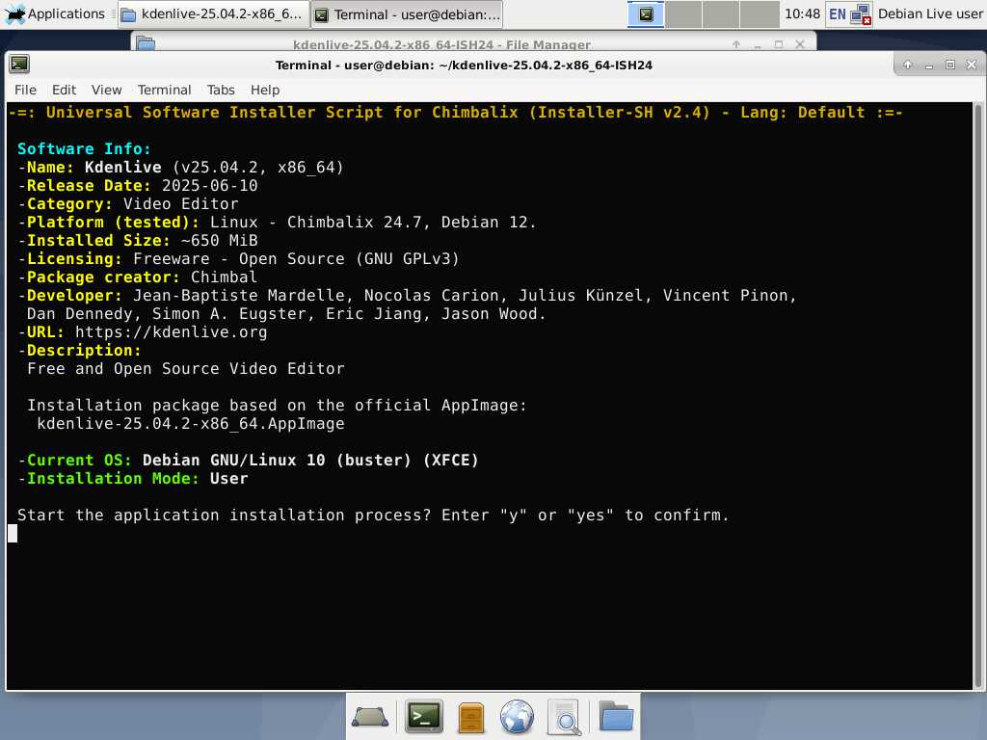Click the 'GNU GPLv3' licensing text
Viewport: 987px width, 740px height.
pos(408,258)
